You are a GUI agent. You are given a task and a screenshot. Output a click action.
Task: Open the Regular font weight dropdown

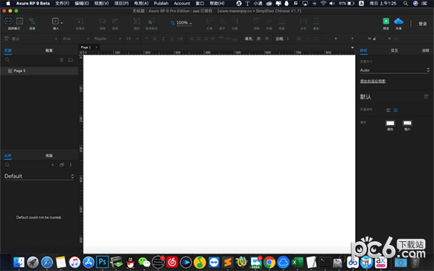tap(107, 38)
